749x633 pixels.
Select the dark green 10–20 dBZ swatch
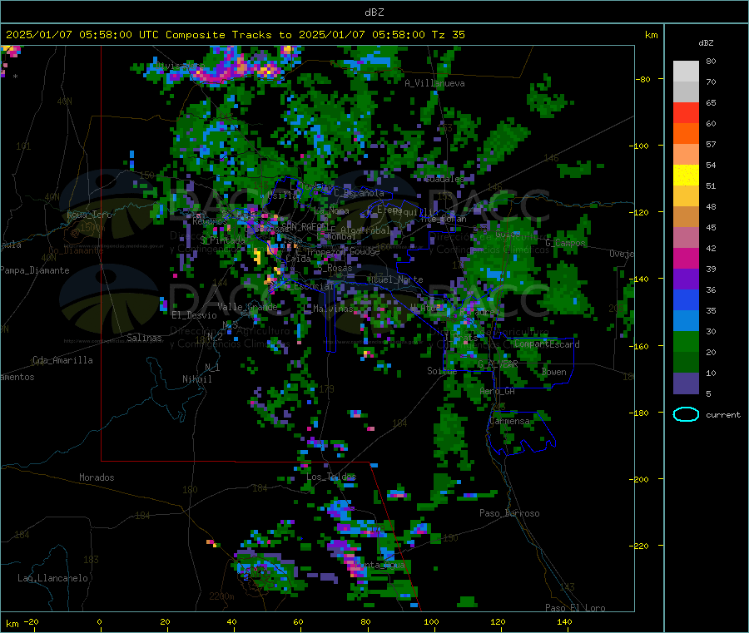686,363
